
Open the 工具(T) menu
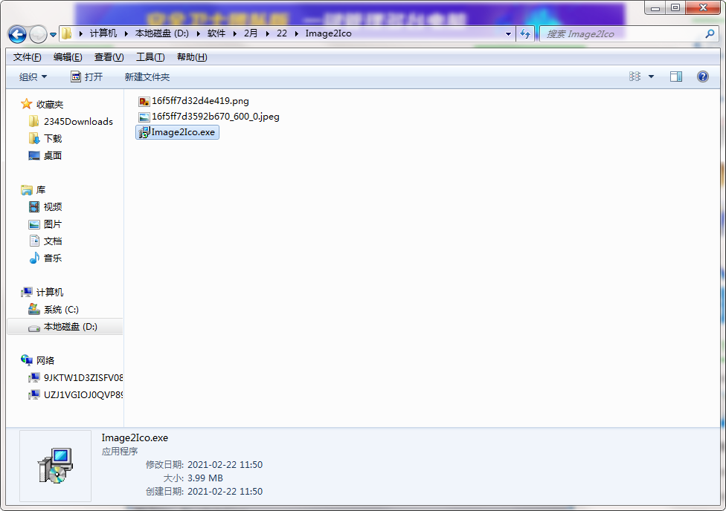point(150,57)
